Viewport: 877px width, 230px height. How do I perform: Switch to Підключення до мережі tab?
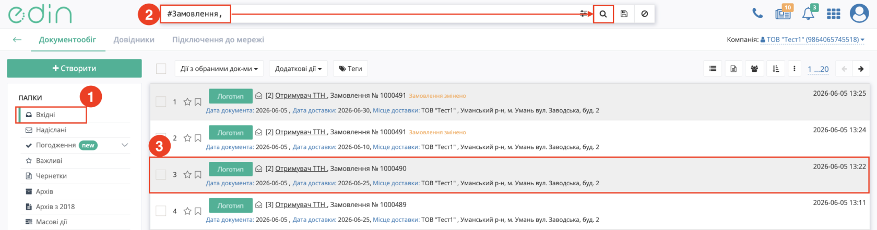pos(218,40)
